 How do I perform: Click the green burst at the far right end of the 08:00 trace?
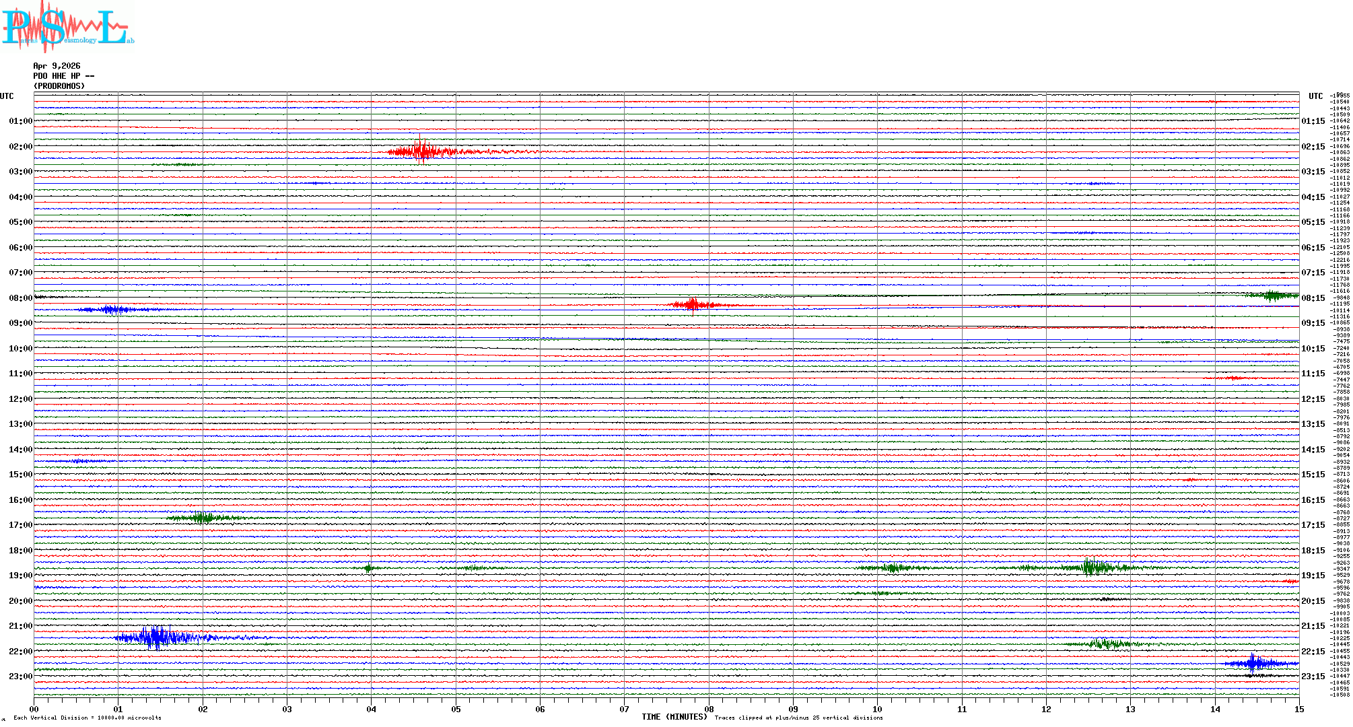1271,296
